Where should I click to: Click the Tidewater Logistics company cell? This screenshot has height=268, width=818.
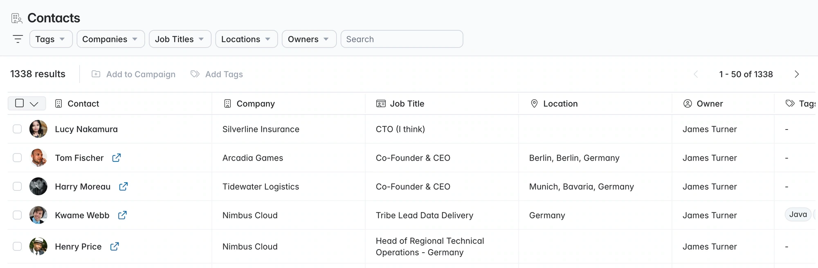point(261,186)
